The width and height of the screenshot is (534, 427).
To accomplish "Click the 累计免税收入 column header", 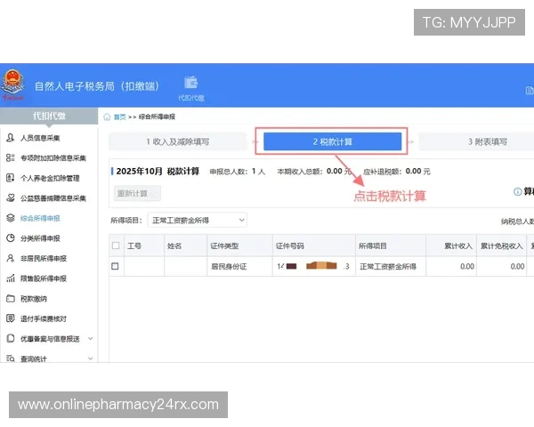I will pos(502,246).
